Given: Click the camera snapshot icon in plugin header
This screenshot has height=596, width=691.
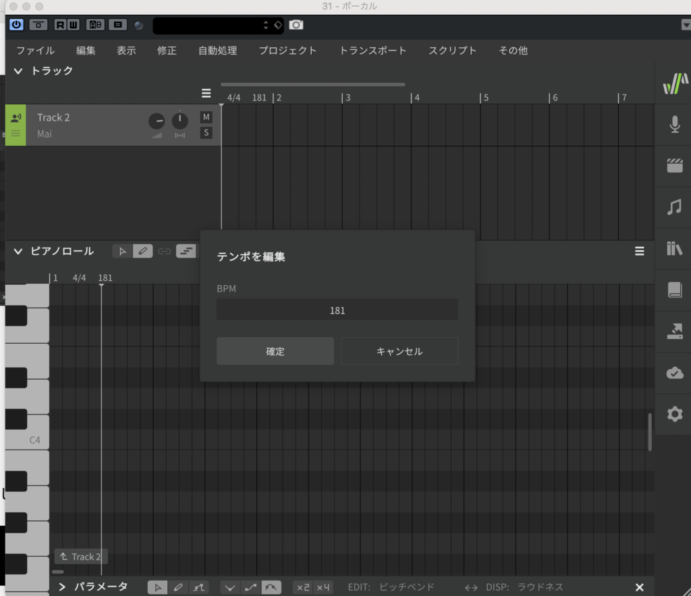Looking at the screenshot, I should [x=296, y=25].
